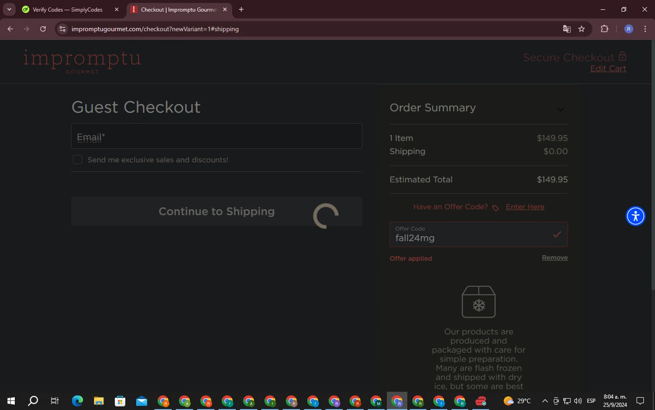Click the Order Summary heading text

[433, 108]
